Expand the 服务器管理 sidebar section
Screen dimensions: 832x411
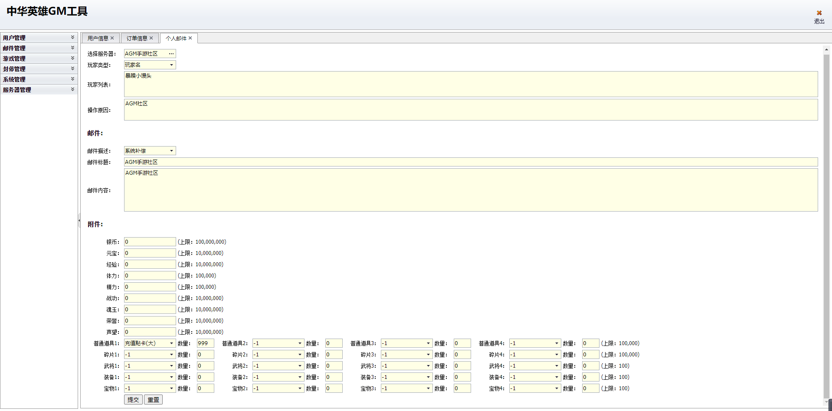[72, 90]
